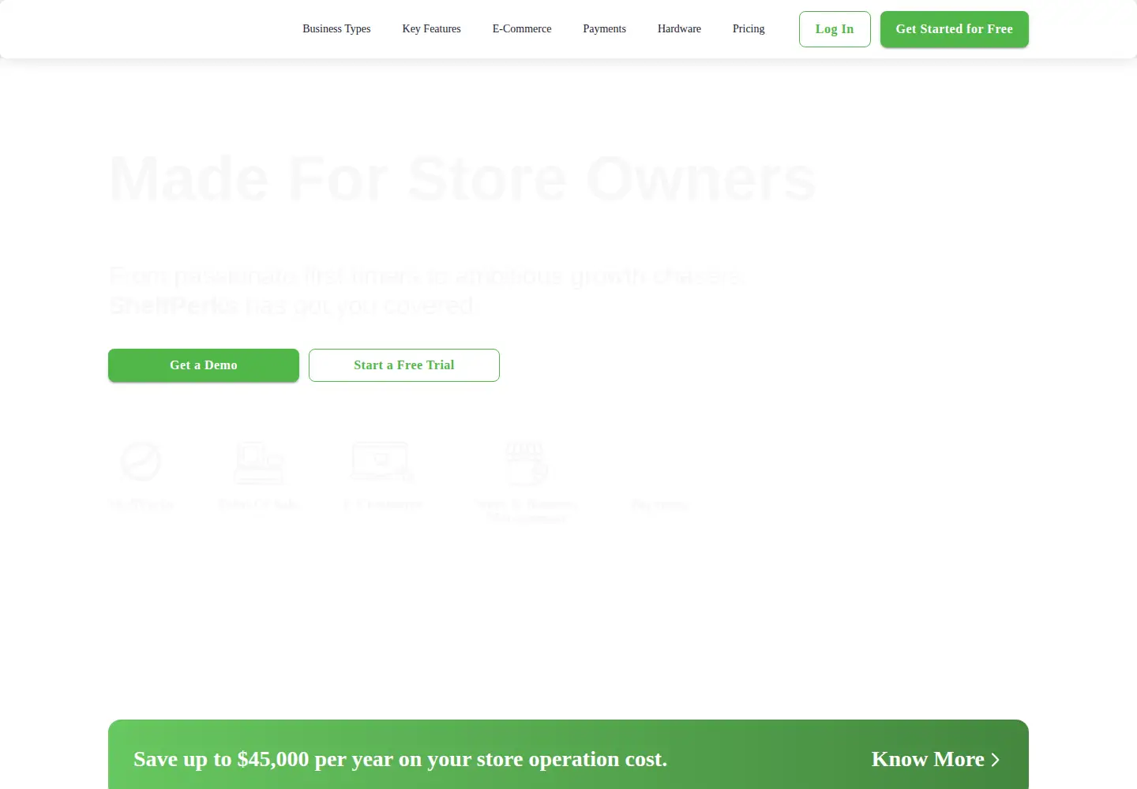
Task: Open the Store & Business Management storefront icon
Action: pos(526,462)
